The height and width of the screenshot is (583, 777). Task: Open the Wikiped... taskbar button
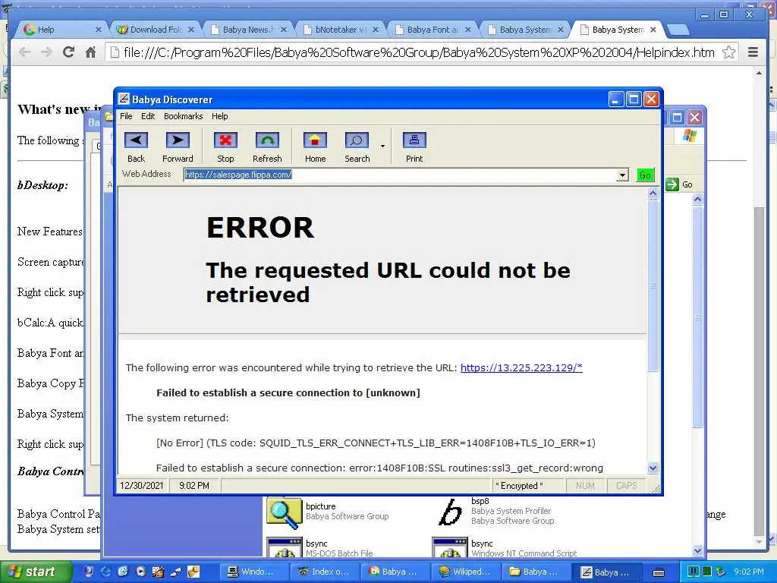point(465,572)
